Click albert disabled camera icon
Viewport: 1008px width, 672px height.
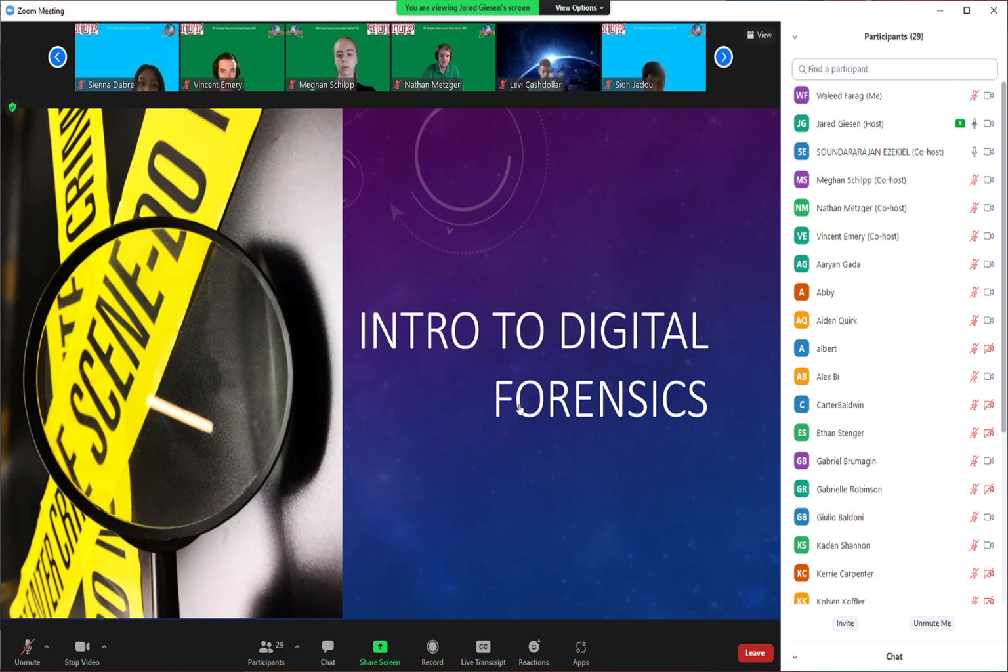[x=989, y=348]
